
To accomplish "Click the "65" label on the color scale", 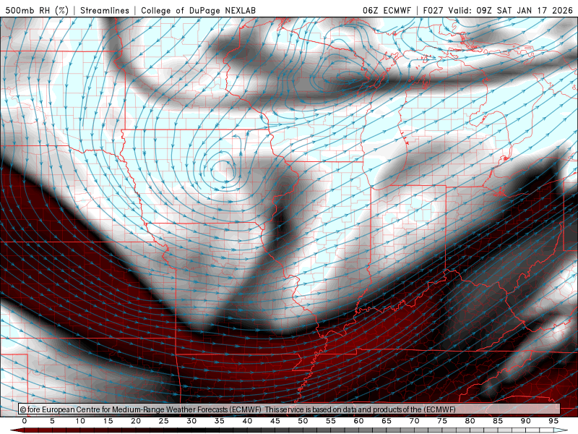I will pos(387,421).
